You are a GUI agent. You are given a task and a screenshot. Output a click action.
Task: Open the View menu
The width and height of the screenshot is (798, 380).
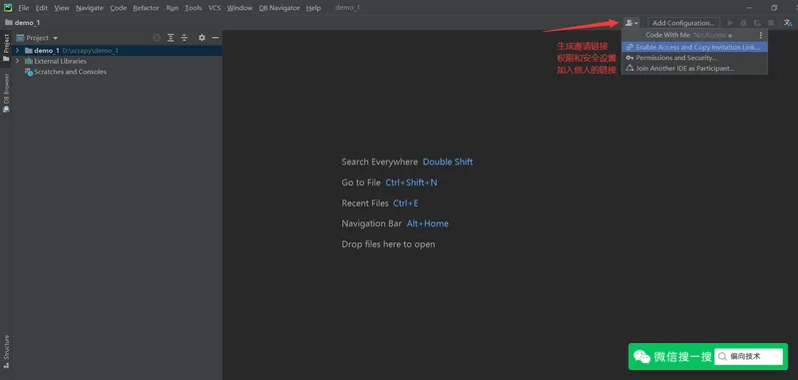(x=62, y=8)
